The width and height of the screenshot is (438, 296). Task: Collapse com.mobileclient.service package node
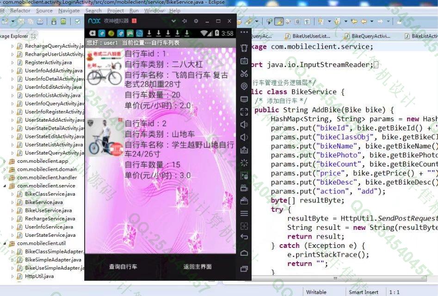tap(5, 186)
